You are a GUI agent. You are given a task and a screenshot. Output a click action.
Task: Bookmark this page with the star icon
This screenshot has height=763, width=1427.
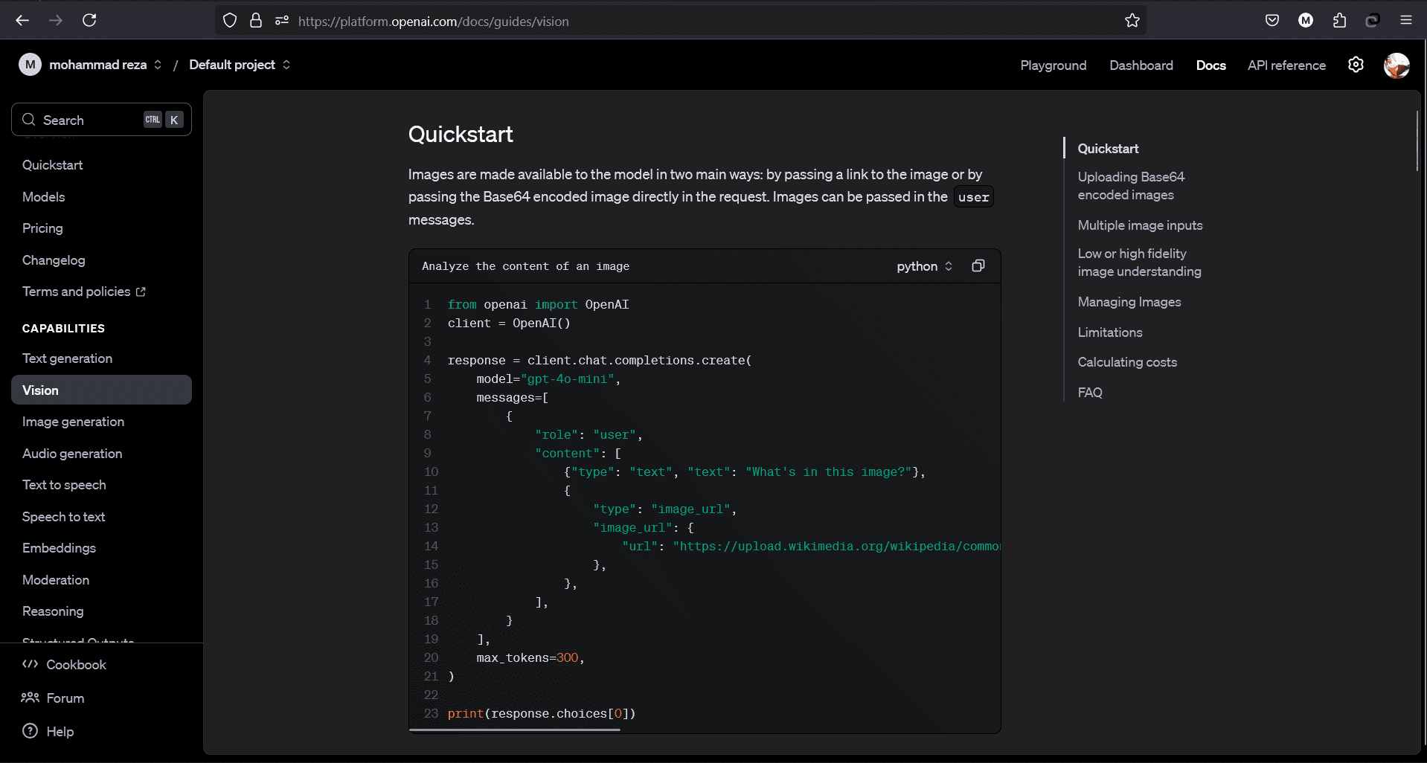[x=1132, y=21]
